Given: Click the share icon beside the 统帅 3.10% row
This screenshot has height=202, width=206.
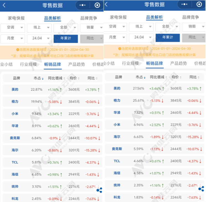Looking at the screenshot, I should [99, 190].
